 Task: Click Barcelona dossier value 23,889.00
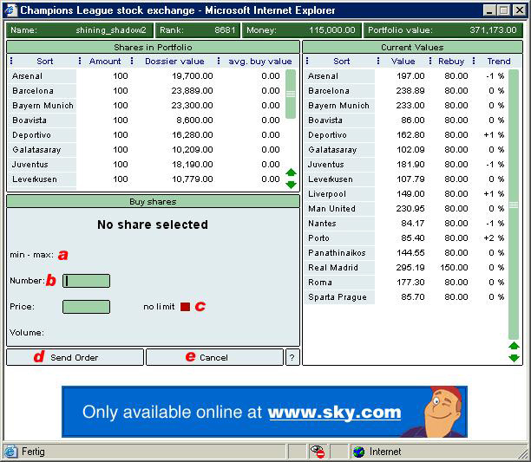[x=192, y=91]
